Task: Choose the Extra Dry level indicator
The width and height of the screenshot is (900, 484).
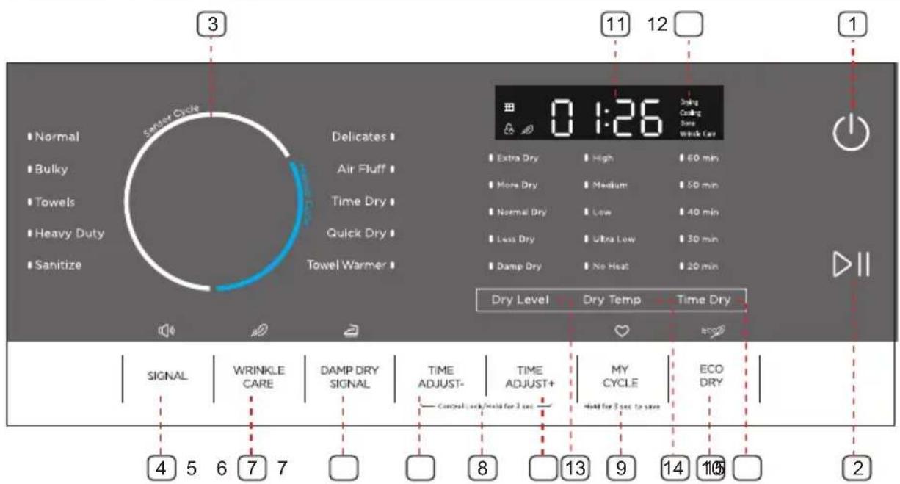Action: click(x=513, y=158)
